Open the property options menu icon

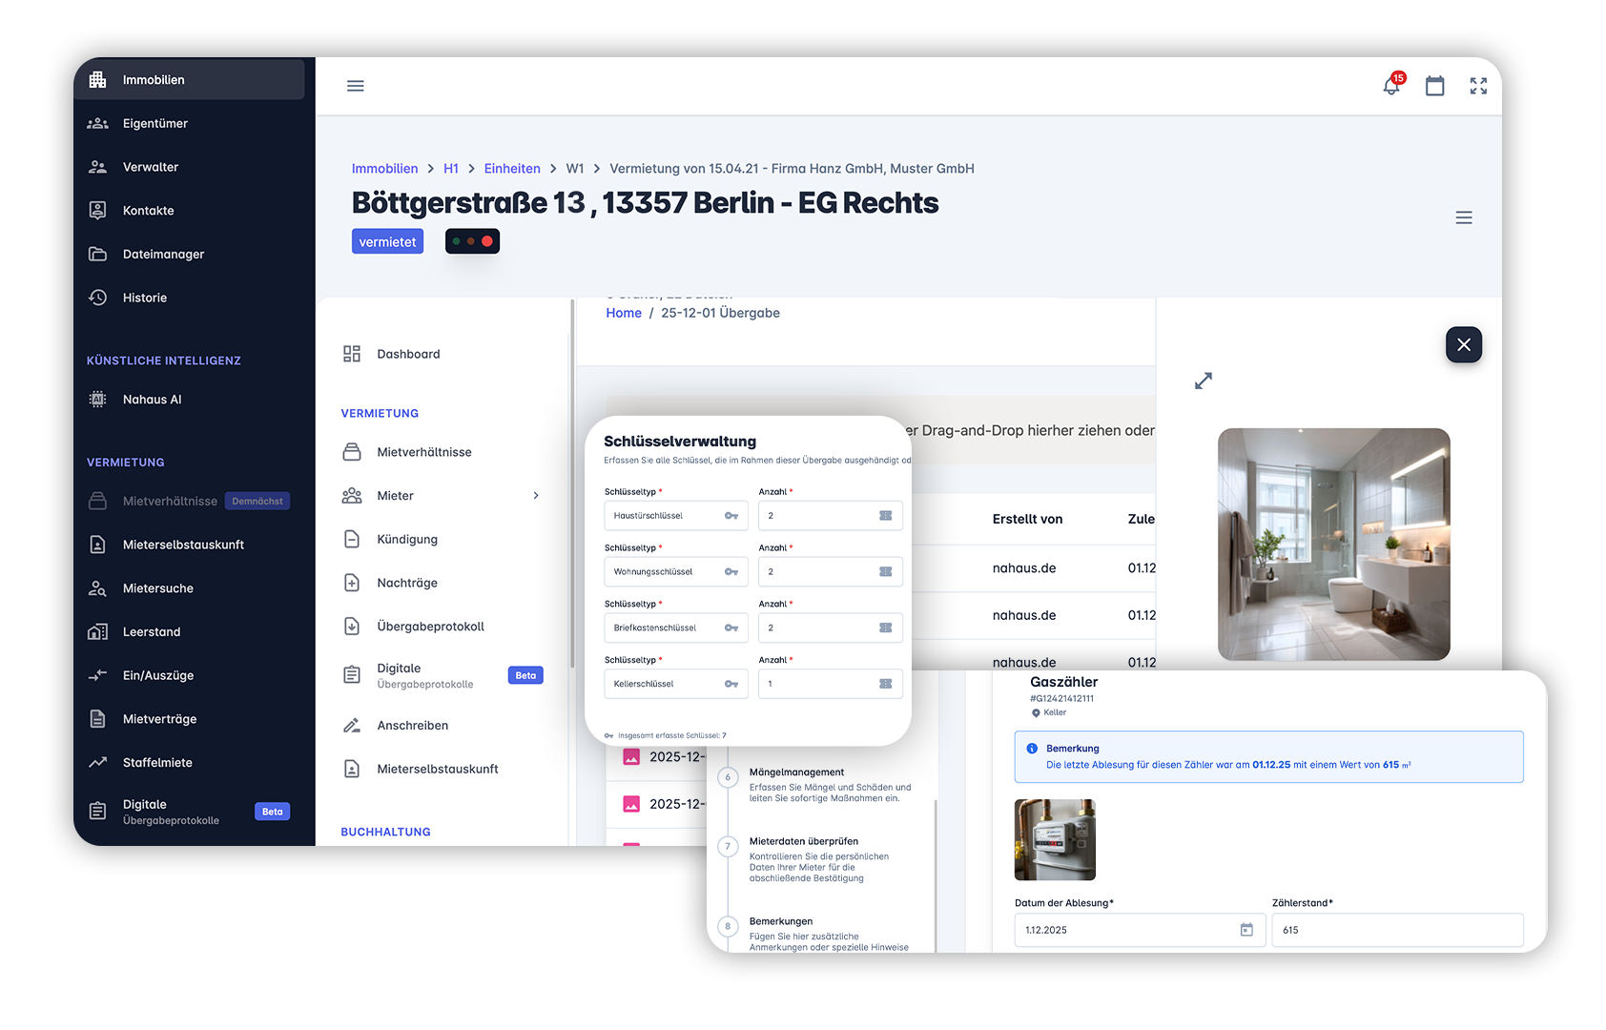tap(1463, 217)
